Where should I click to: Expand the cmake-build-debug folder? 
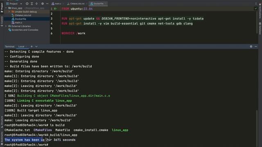click(9, 12)
